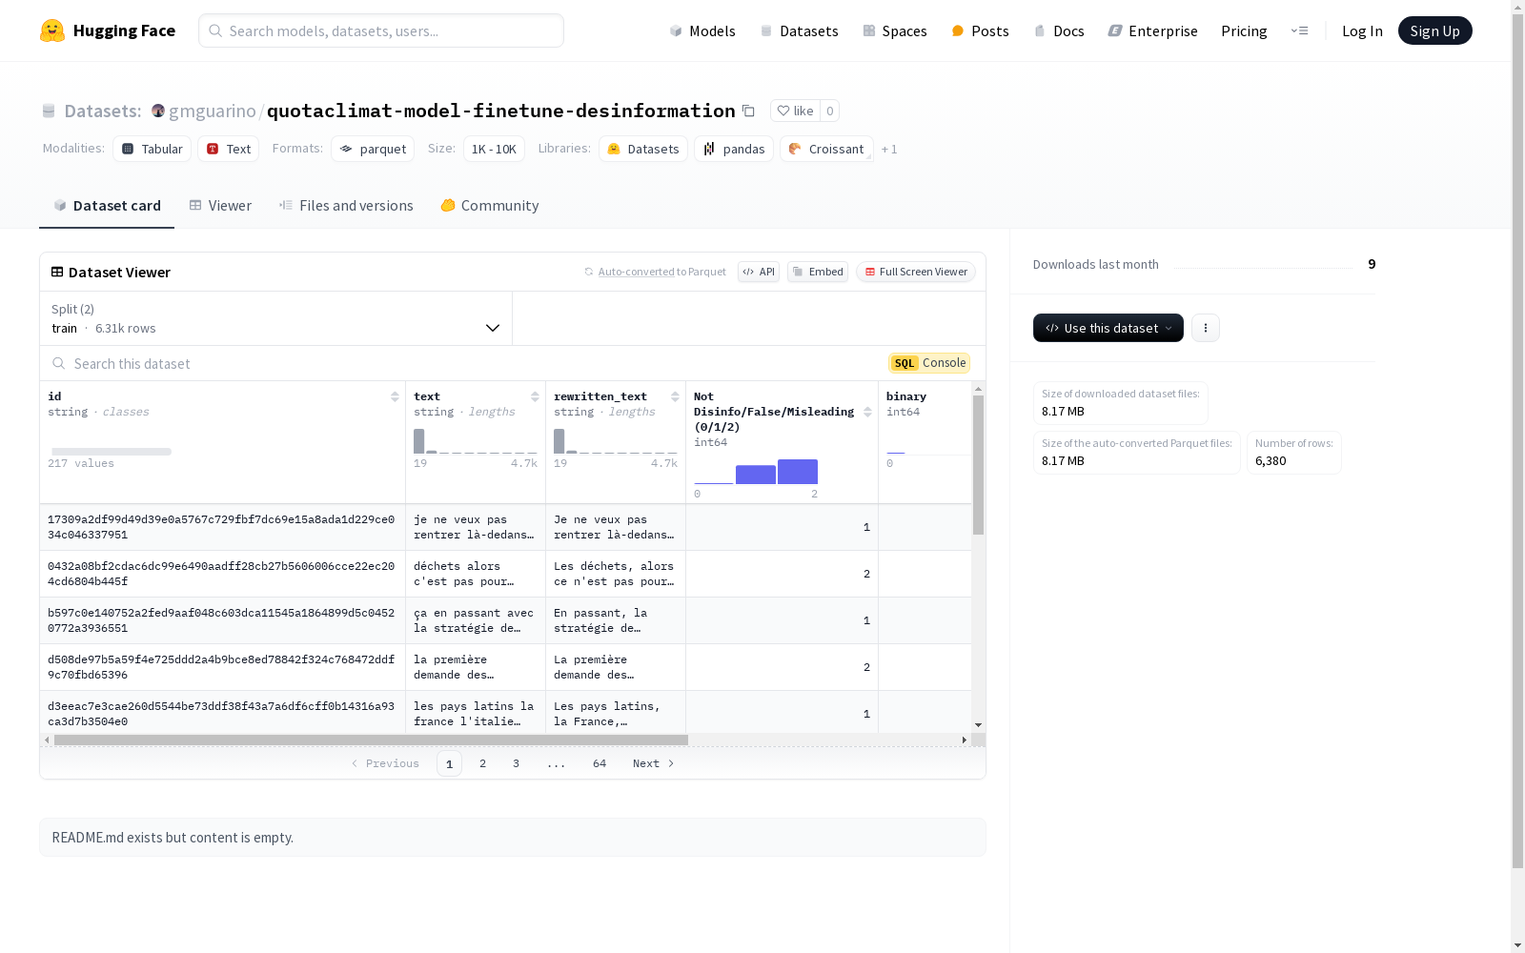
Task: Click the gmguarino user avatar
Action: click(158, 111)
